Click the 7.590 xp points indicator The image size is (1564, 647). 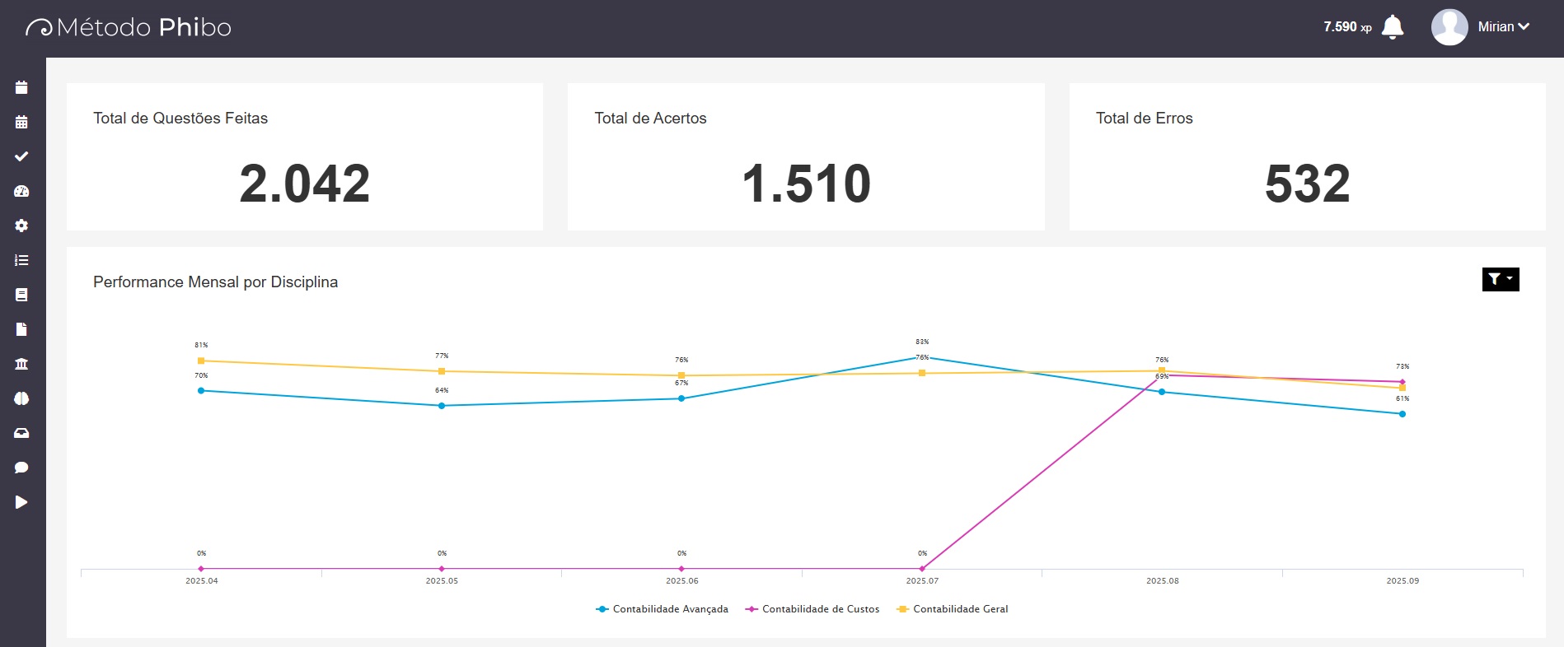coord(1346,27)
